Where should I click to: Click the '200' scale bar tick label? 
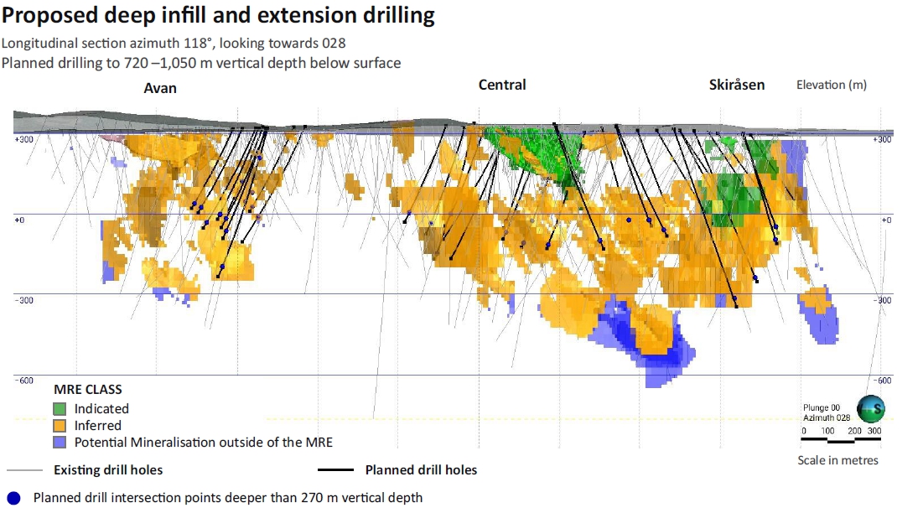tap(855, 431)
